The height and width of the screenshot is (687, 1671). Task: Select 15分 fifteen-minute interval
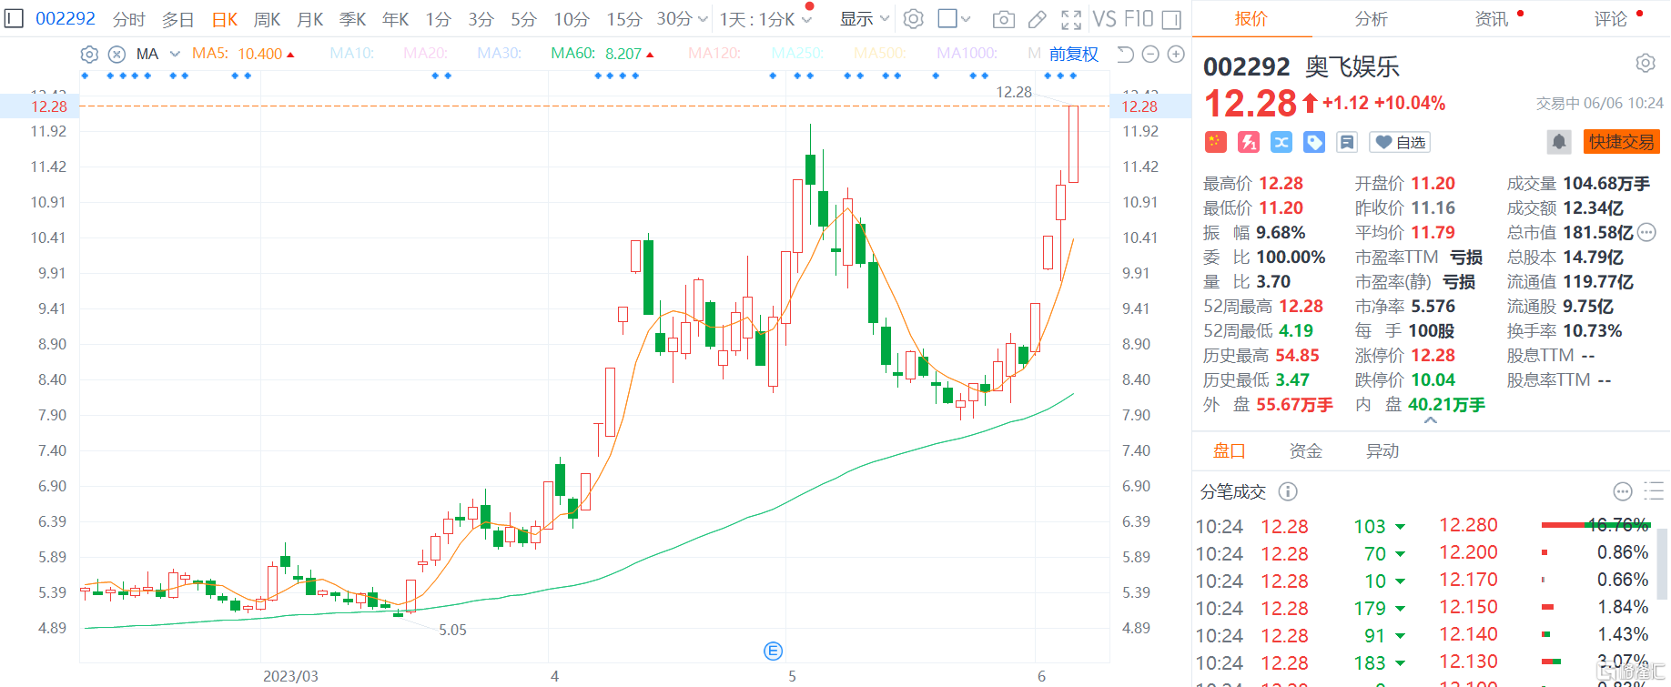(x=624, y=19)
